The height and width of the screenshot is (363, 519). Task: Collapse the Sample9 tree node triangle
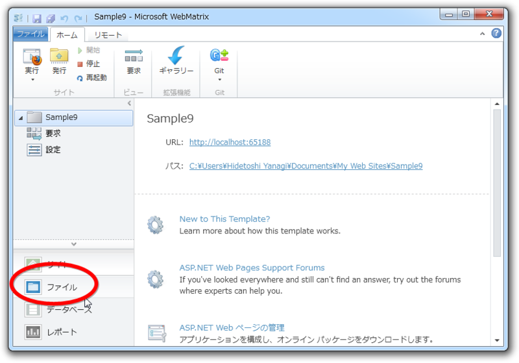pos(21,118)
